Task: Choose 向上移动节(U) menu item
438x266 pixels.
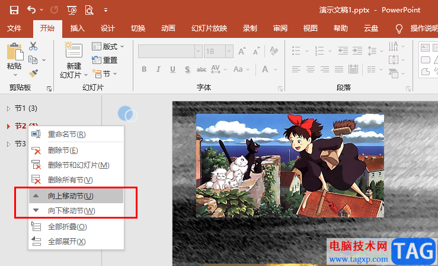Action: (76, 196)
